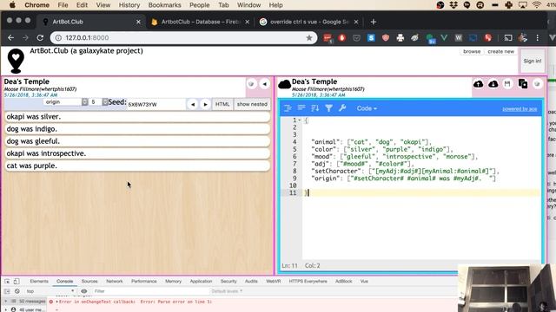The image size is (556, 312).
Task: Click the ArtBot.Club heart pin logo
Action: point(16,61)
